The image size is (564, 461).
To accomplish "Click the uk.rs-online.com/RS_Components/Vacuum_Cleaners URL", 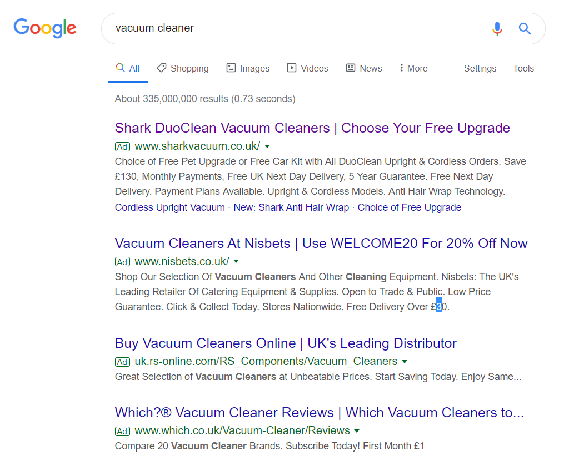I will 266,362.
